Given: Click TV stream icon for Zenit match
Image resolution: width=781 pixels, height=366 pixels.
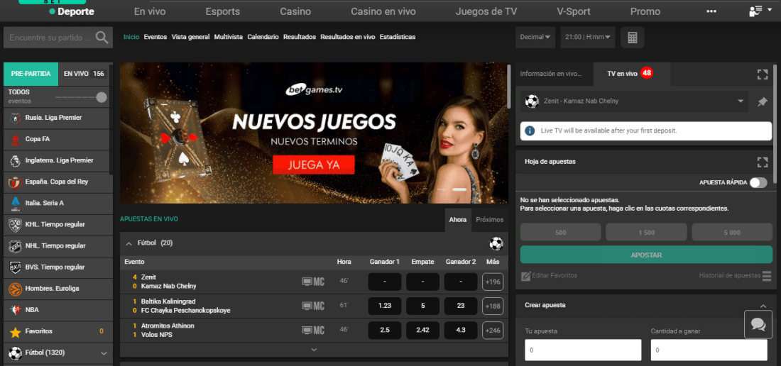Looking at the screenshot, I should coord(307,282).
